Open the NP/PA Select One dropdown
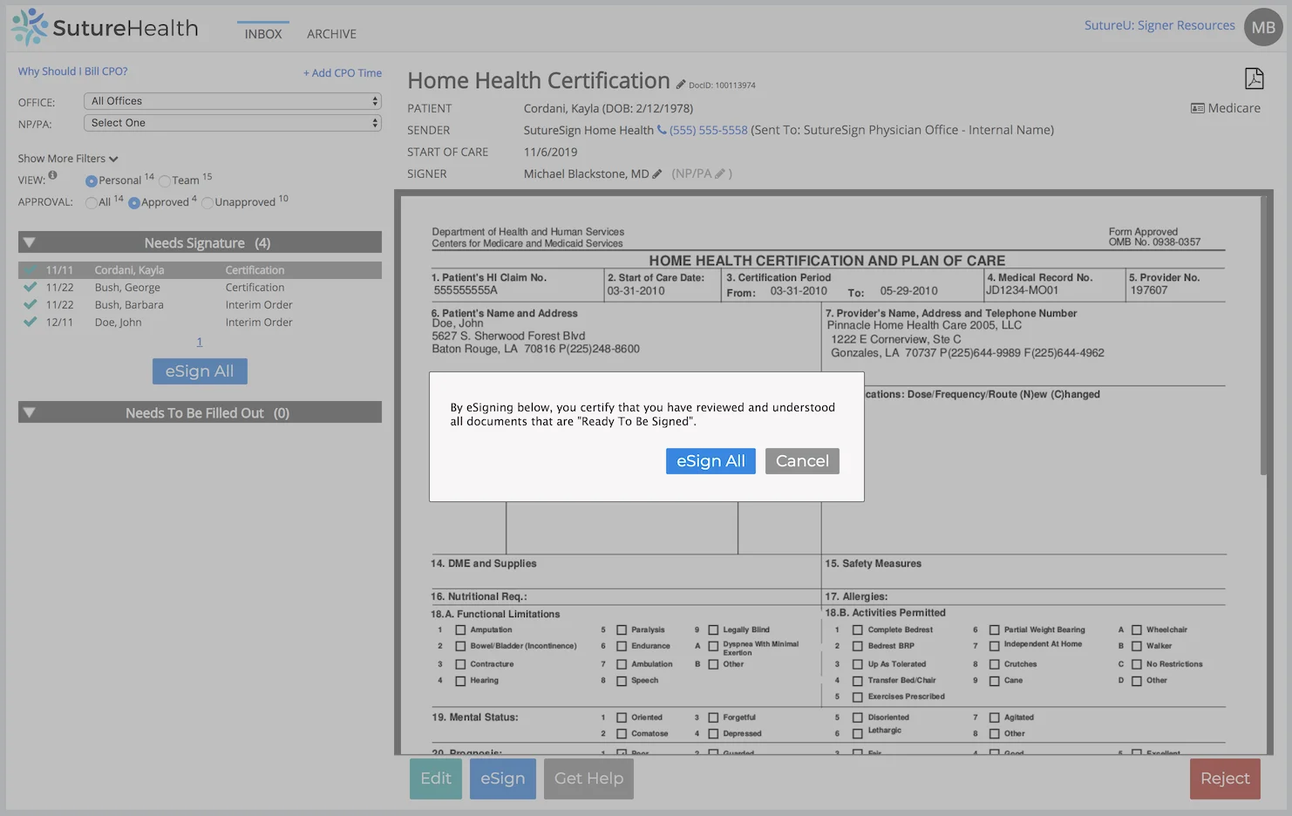This screenshot has width=1292, height=816. [233, 123]
